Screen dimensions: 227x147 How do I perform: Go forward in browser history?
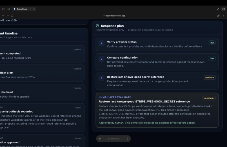coord(8,16)
